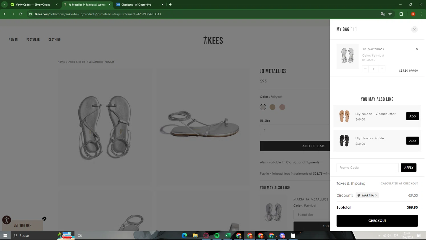The image size is (426, 240).
Task: Reload the current page
Action: (x=21, y=14)
